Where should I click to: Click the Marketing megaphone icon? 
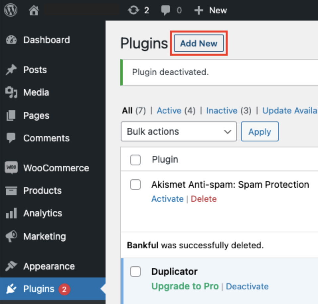11,237
